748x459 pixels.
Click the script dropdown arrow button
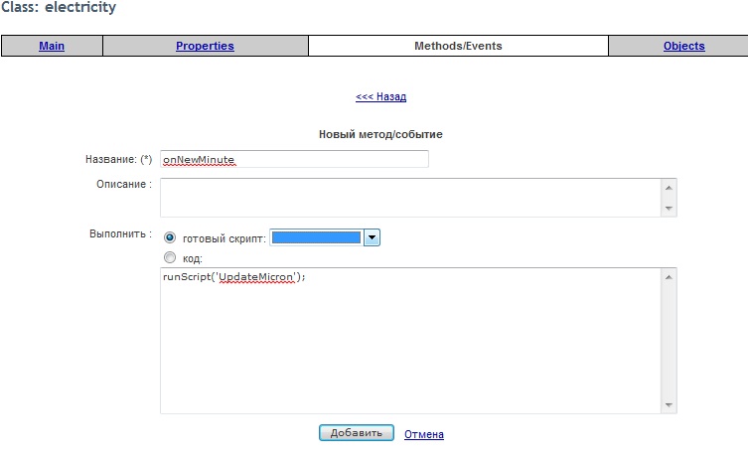pyautogui.click(x=373, y=237)
